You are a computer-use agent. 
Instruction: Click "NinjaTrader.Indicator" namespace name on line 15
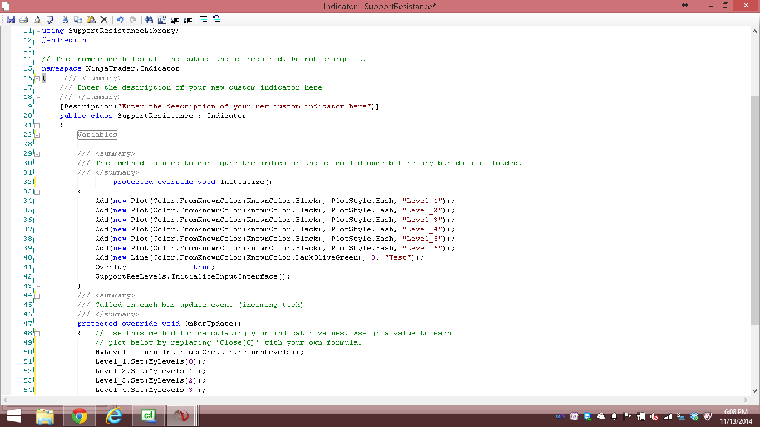point(133,68)
